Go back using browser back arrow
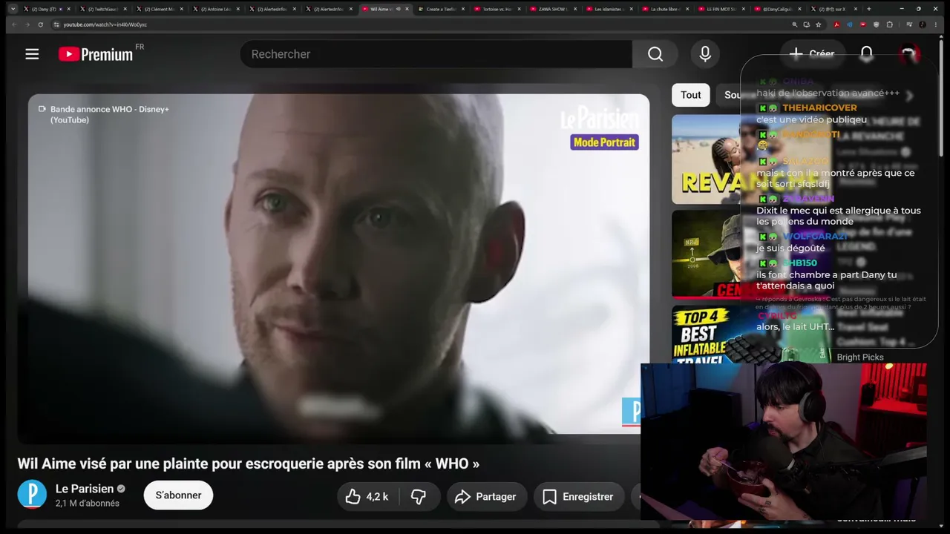 click(x=15, y=24)
